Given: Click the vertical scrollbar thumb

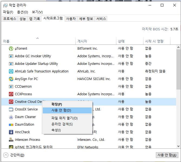Looking at the screenshot, I should coord(178,69).
